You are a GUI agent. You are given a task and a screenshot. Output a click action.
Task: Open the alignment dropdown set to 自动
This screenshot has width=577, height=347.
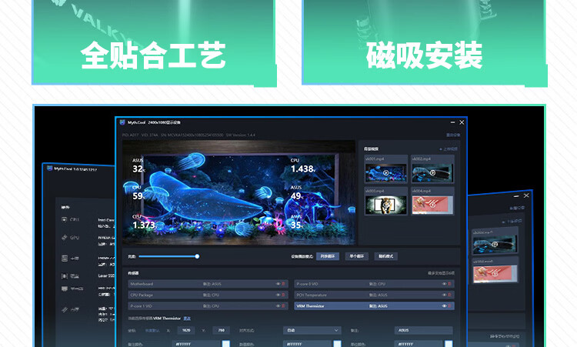click(312, 330)
